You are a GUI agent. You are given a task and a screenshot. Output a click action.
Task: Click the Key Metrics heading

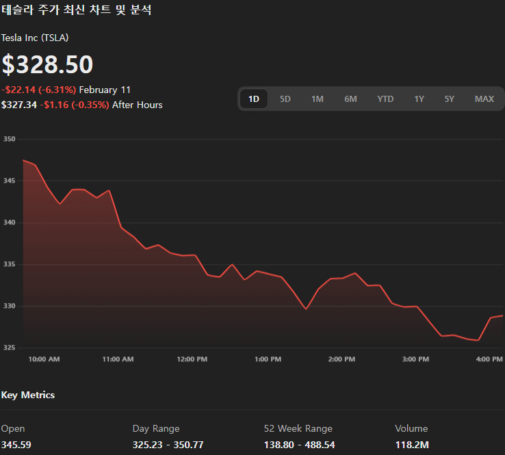[27, 395]
